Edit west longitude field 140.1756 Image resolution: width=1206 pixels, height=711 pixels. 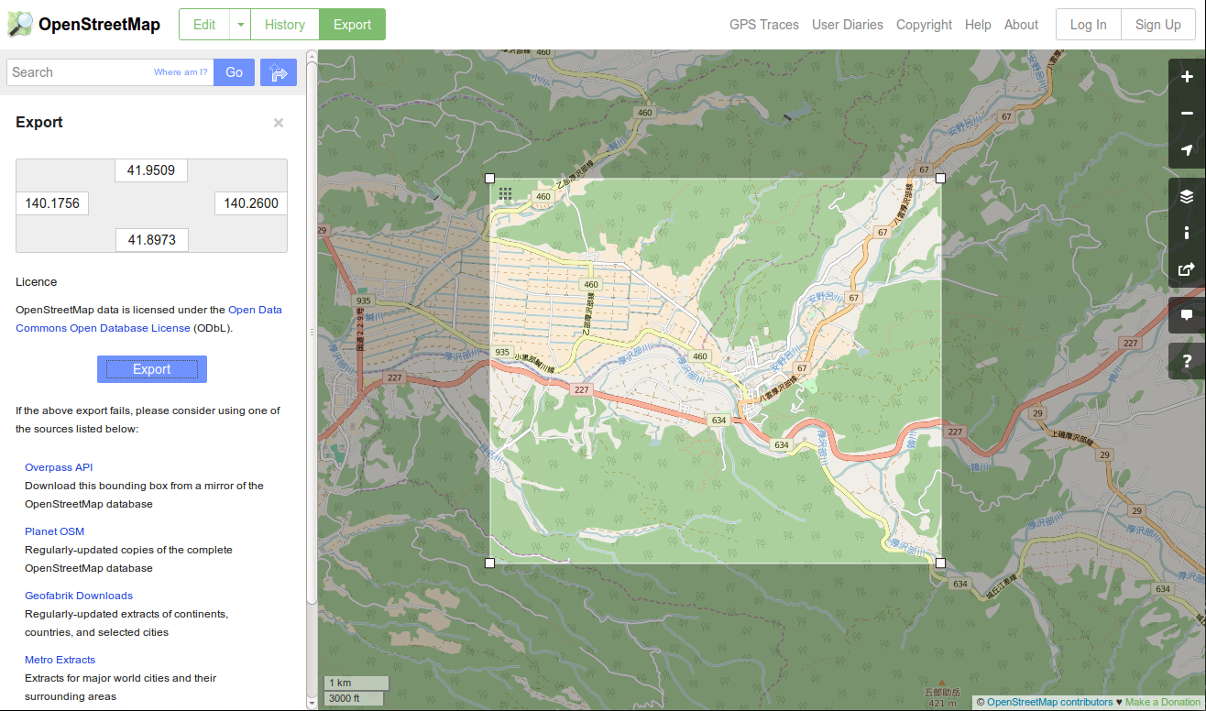point(52,203)
